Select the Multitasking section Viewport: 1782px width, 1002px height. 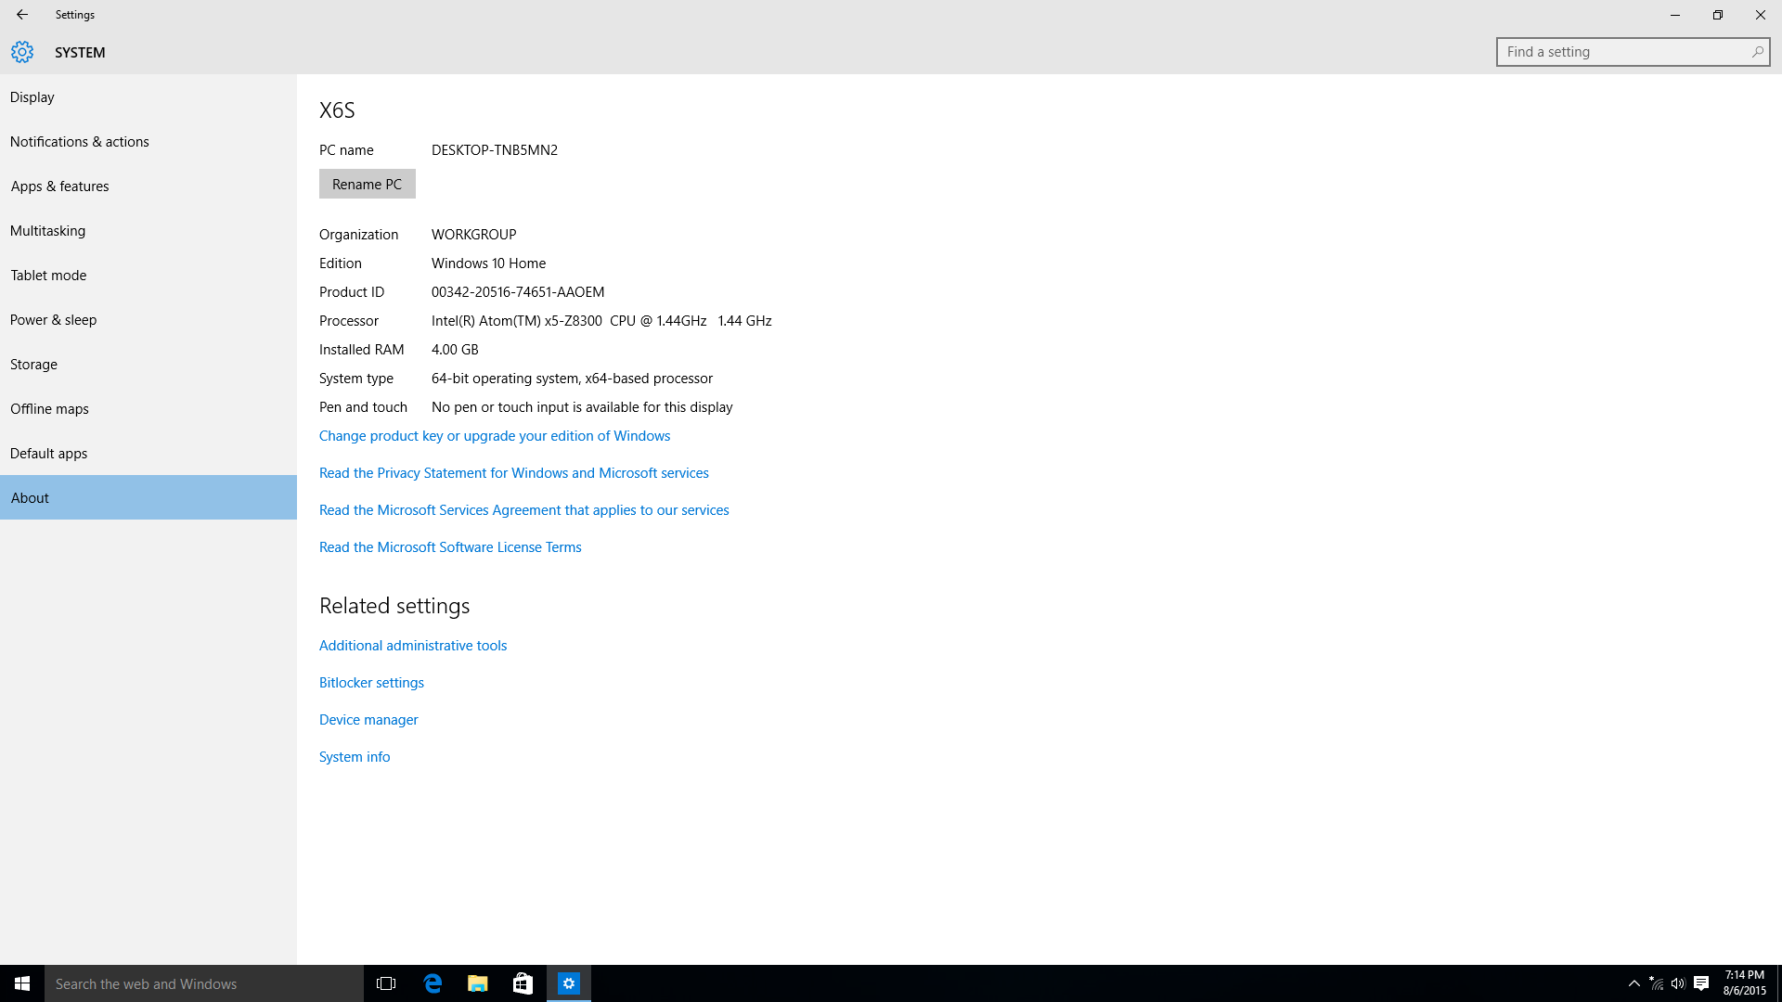tap(148, 230)
